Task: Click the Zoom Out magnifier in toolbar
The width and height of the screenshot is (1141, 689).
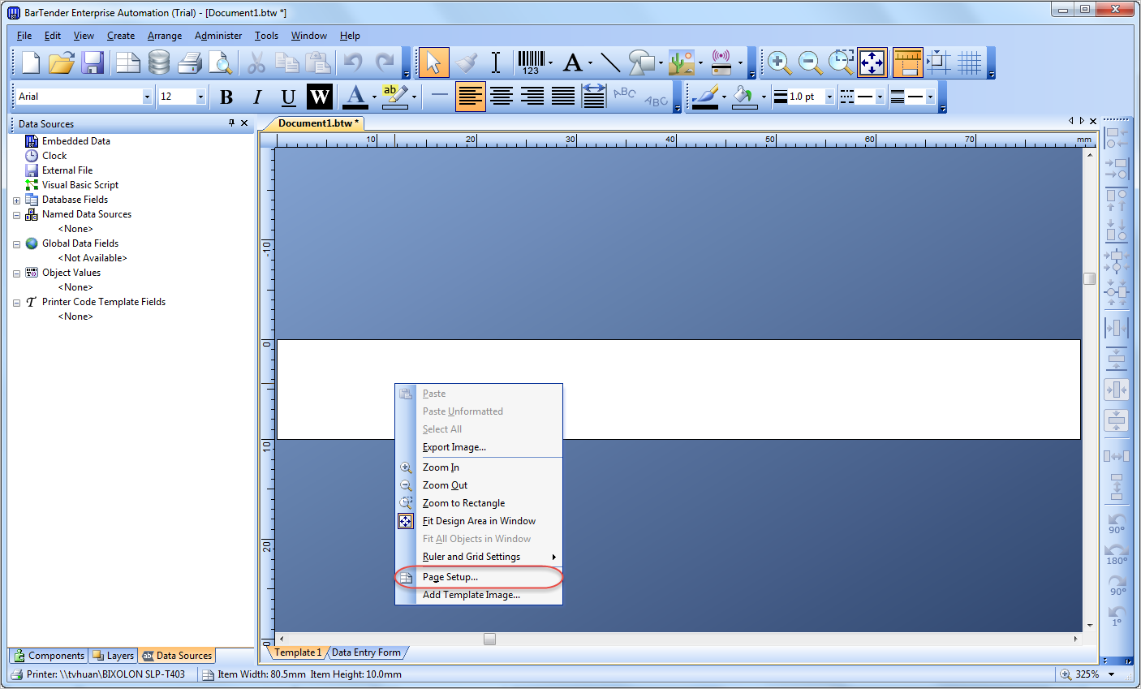Action: (x=810, y=62)
